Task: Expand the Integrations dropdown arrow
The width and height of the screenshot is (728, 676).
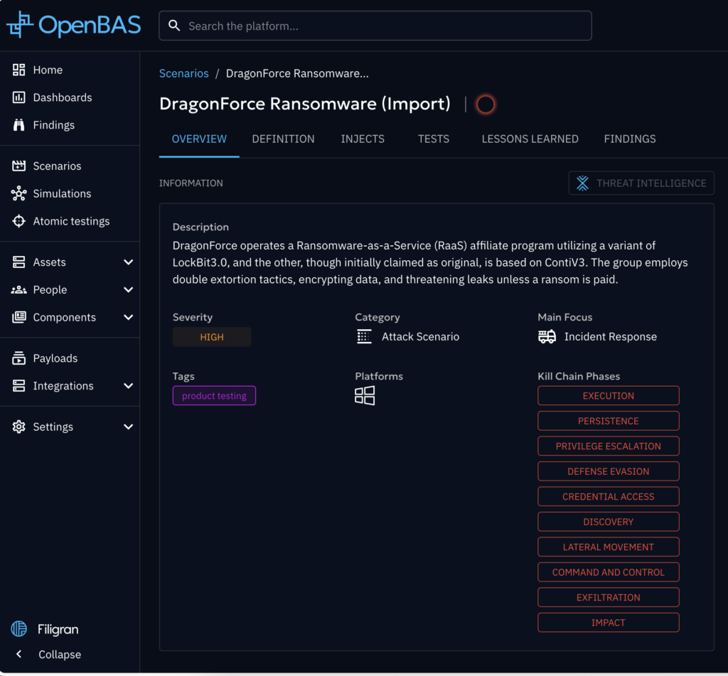Action: pos(128,386)
